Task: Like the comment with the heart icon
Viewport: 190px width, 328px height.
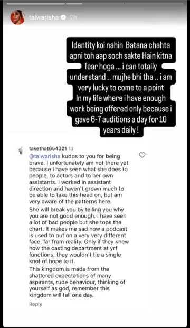Action: [x=142, y=155]
